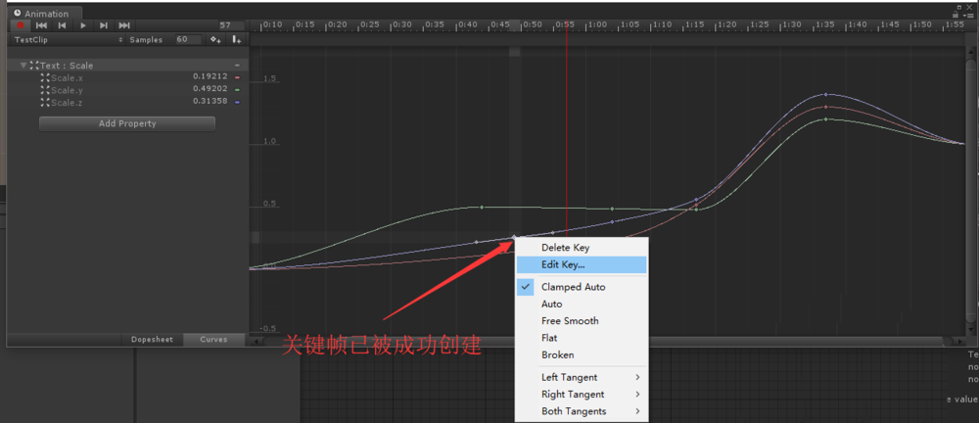
Task: Click the Add Keyframe icon
Action: (215, 40)
